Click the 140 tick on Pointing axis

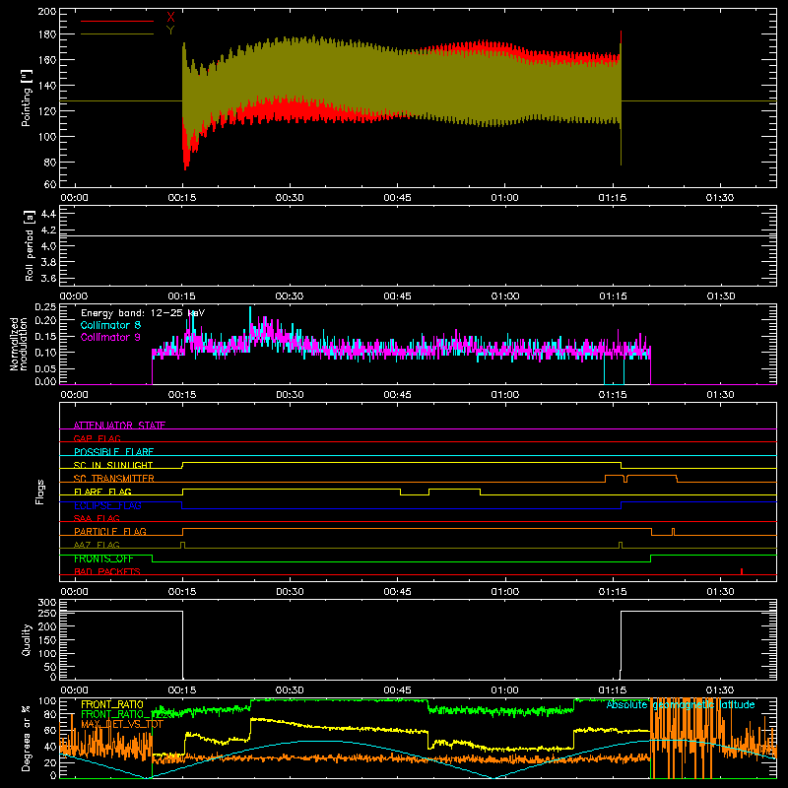point(47,86)
